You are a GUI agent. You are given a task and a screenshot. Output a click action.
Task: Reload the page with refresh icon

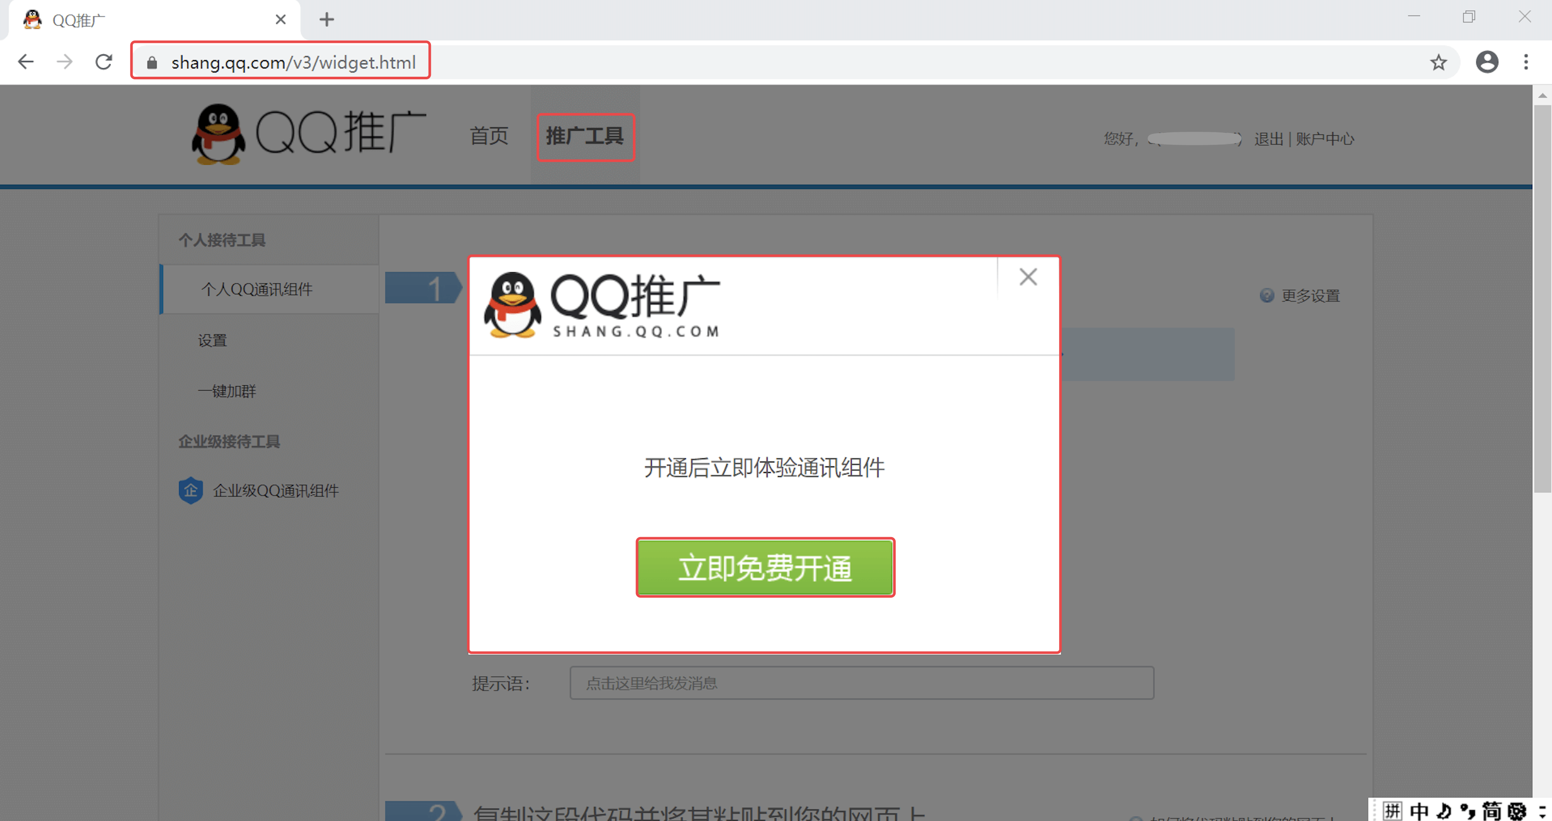click(104, 62)
